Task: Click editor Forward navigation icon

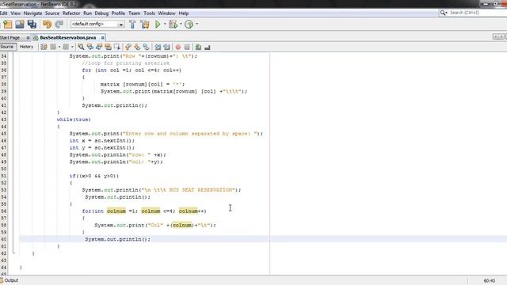Action: click(x=66, y=47)
